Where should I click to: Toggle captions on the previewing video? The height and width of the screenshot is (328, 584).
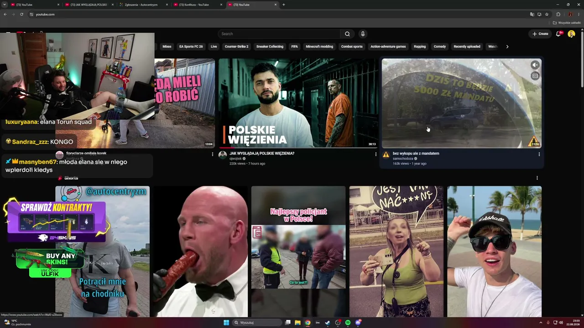click(535, 76)
